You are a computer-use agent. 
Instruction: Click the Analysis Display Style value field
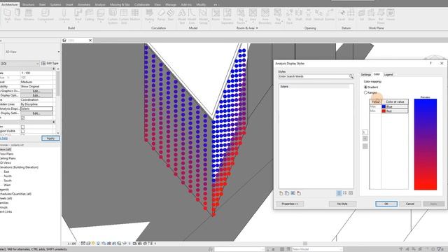pos(36,109)
